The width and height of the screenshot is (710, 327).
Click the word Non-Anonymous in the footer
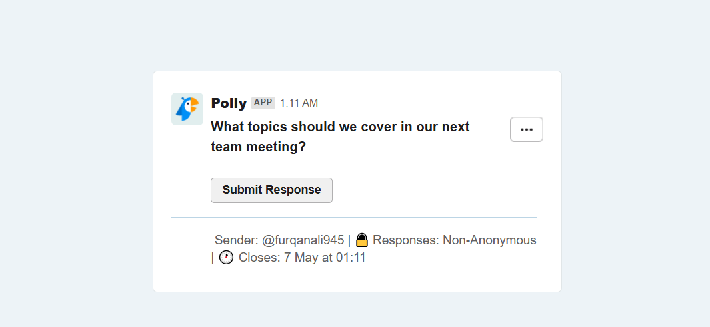pos(489,240)
